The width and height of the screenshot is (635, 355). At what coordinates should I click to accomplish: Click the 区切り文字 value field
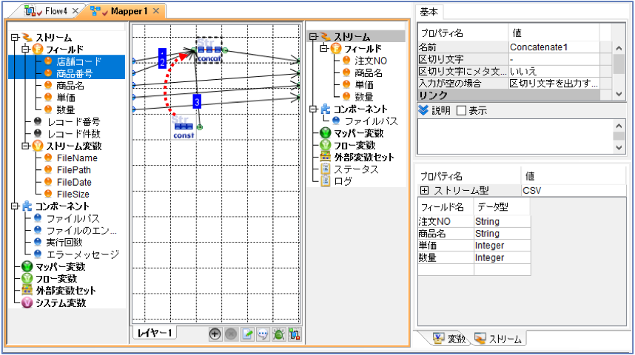pyautogui.click(x=554, y=59)
